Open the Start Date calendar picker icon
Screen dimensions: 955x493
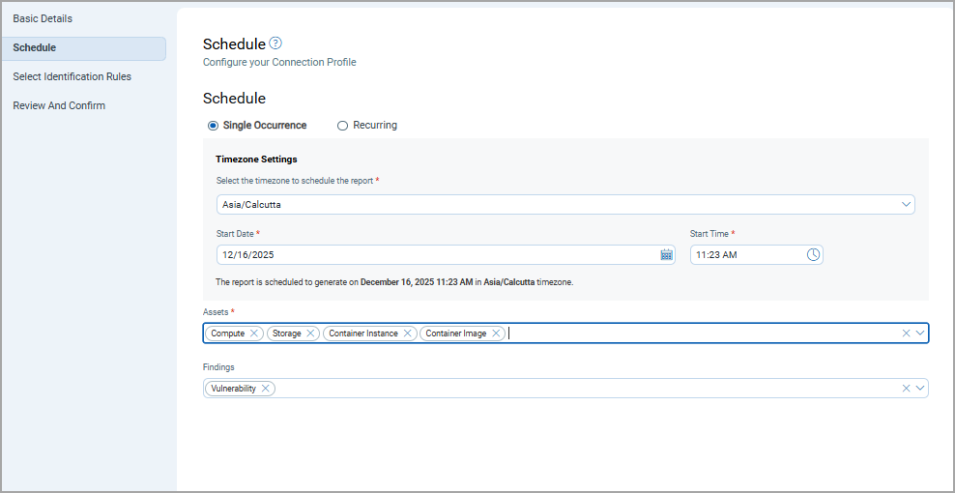coord(666,255)
